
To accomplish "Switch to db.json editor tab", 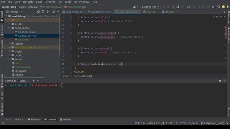I will 170,12.
